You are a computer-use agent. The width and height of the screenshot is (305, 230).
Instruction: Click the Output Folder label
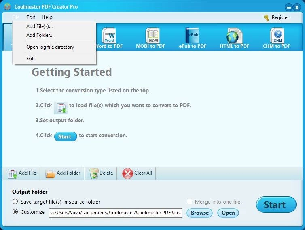[30, 192]
